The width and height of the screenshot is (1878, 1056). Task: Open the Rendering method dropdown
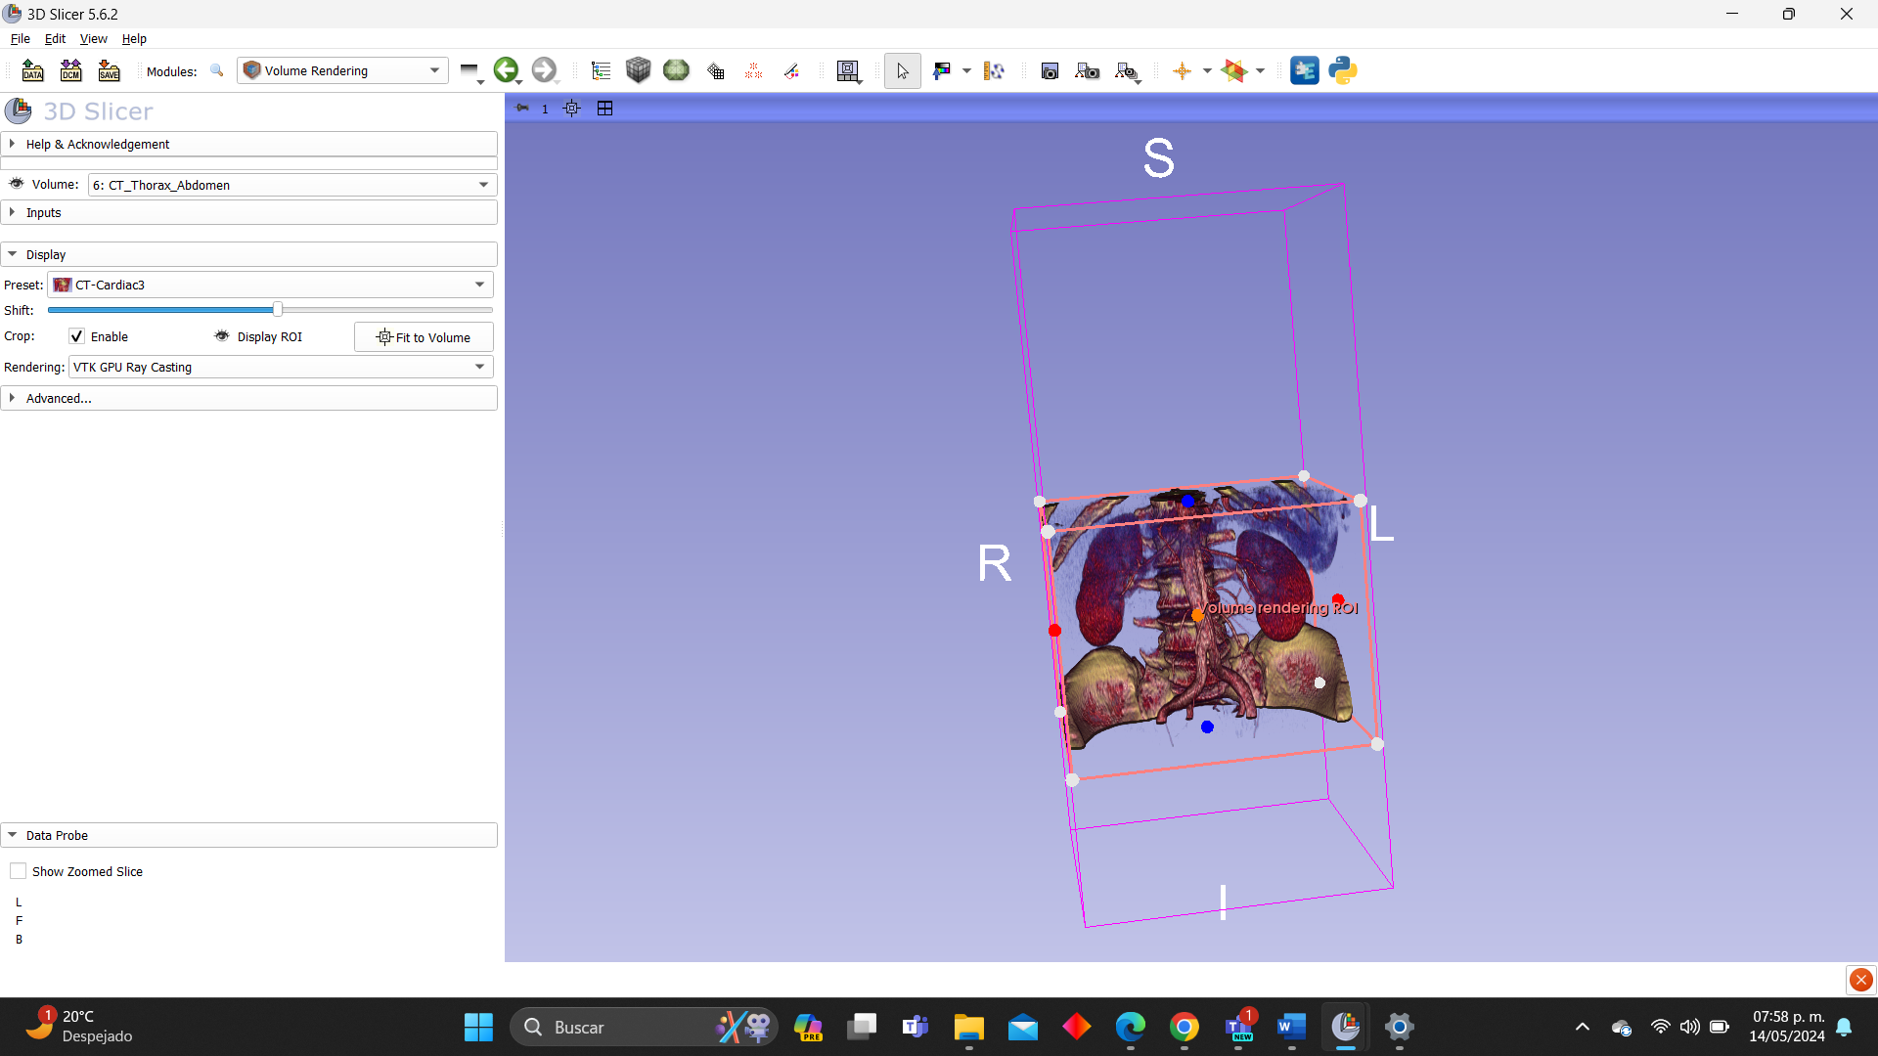point(280,367)
